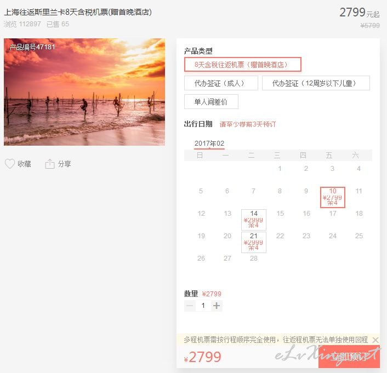387x373 pixels.
Task: Pick February 10 departure date
Action: (332, 197)
